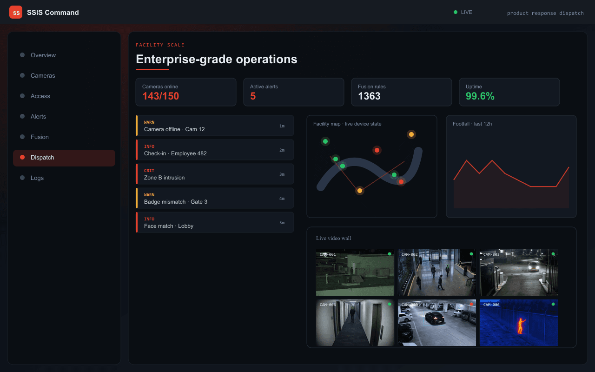Open the Overview section

(64, 55)
